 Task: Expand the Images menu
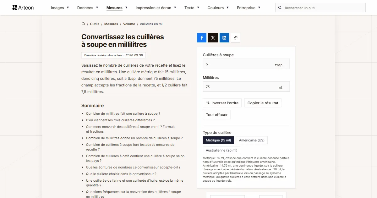click(x=60, y=8)
